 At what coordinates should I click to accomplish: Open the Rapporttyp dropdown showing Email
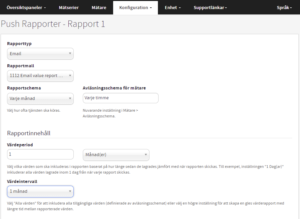pos(40,53)
